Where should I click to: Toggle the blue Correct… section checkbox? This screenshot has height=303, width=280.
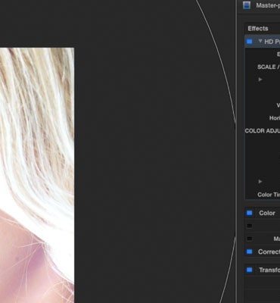249,251
